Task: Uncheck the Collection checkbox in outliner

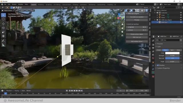Action: coord(157,13)
